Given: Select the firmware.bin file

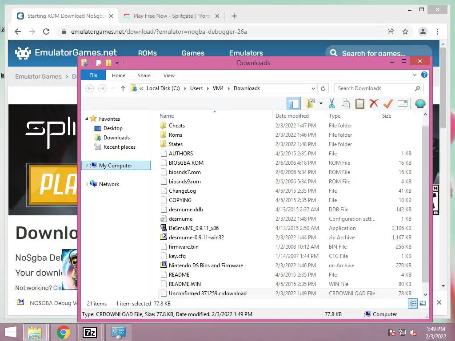Looking at the screenshot, I should click(x=184, y=247).
